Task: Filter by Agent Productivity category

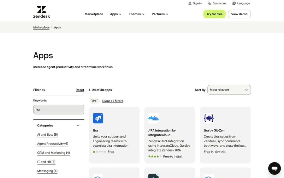Action: (x=53, y=144)
